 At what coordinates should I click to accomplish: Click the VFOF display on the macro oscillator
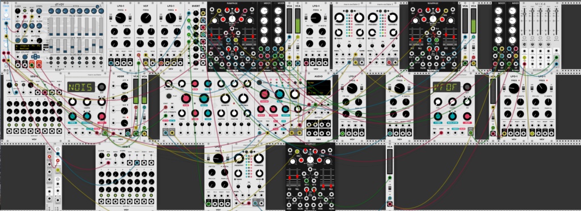(x=447, y=87)
